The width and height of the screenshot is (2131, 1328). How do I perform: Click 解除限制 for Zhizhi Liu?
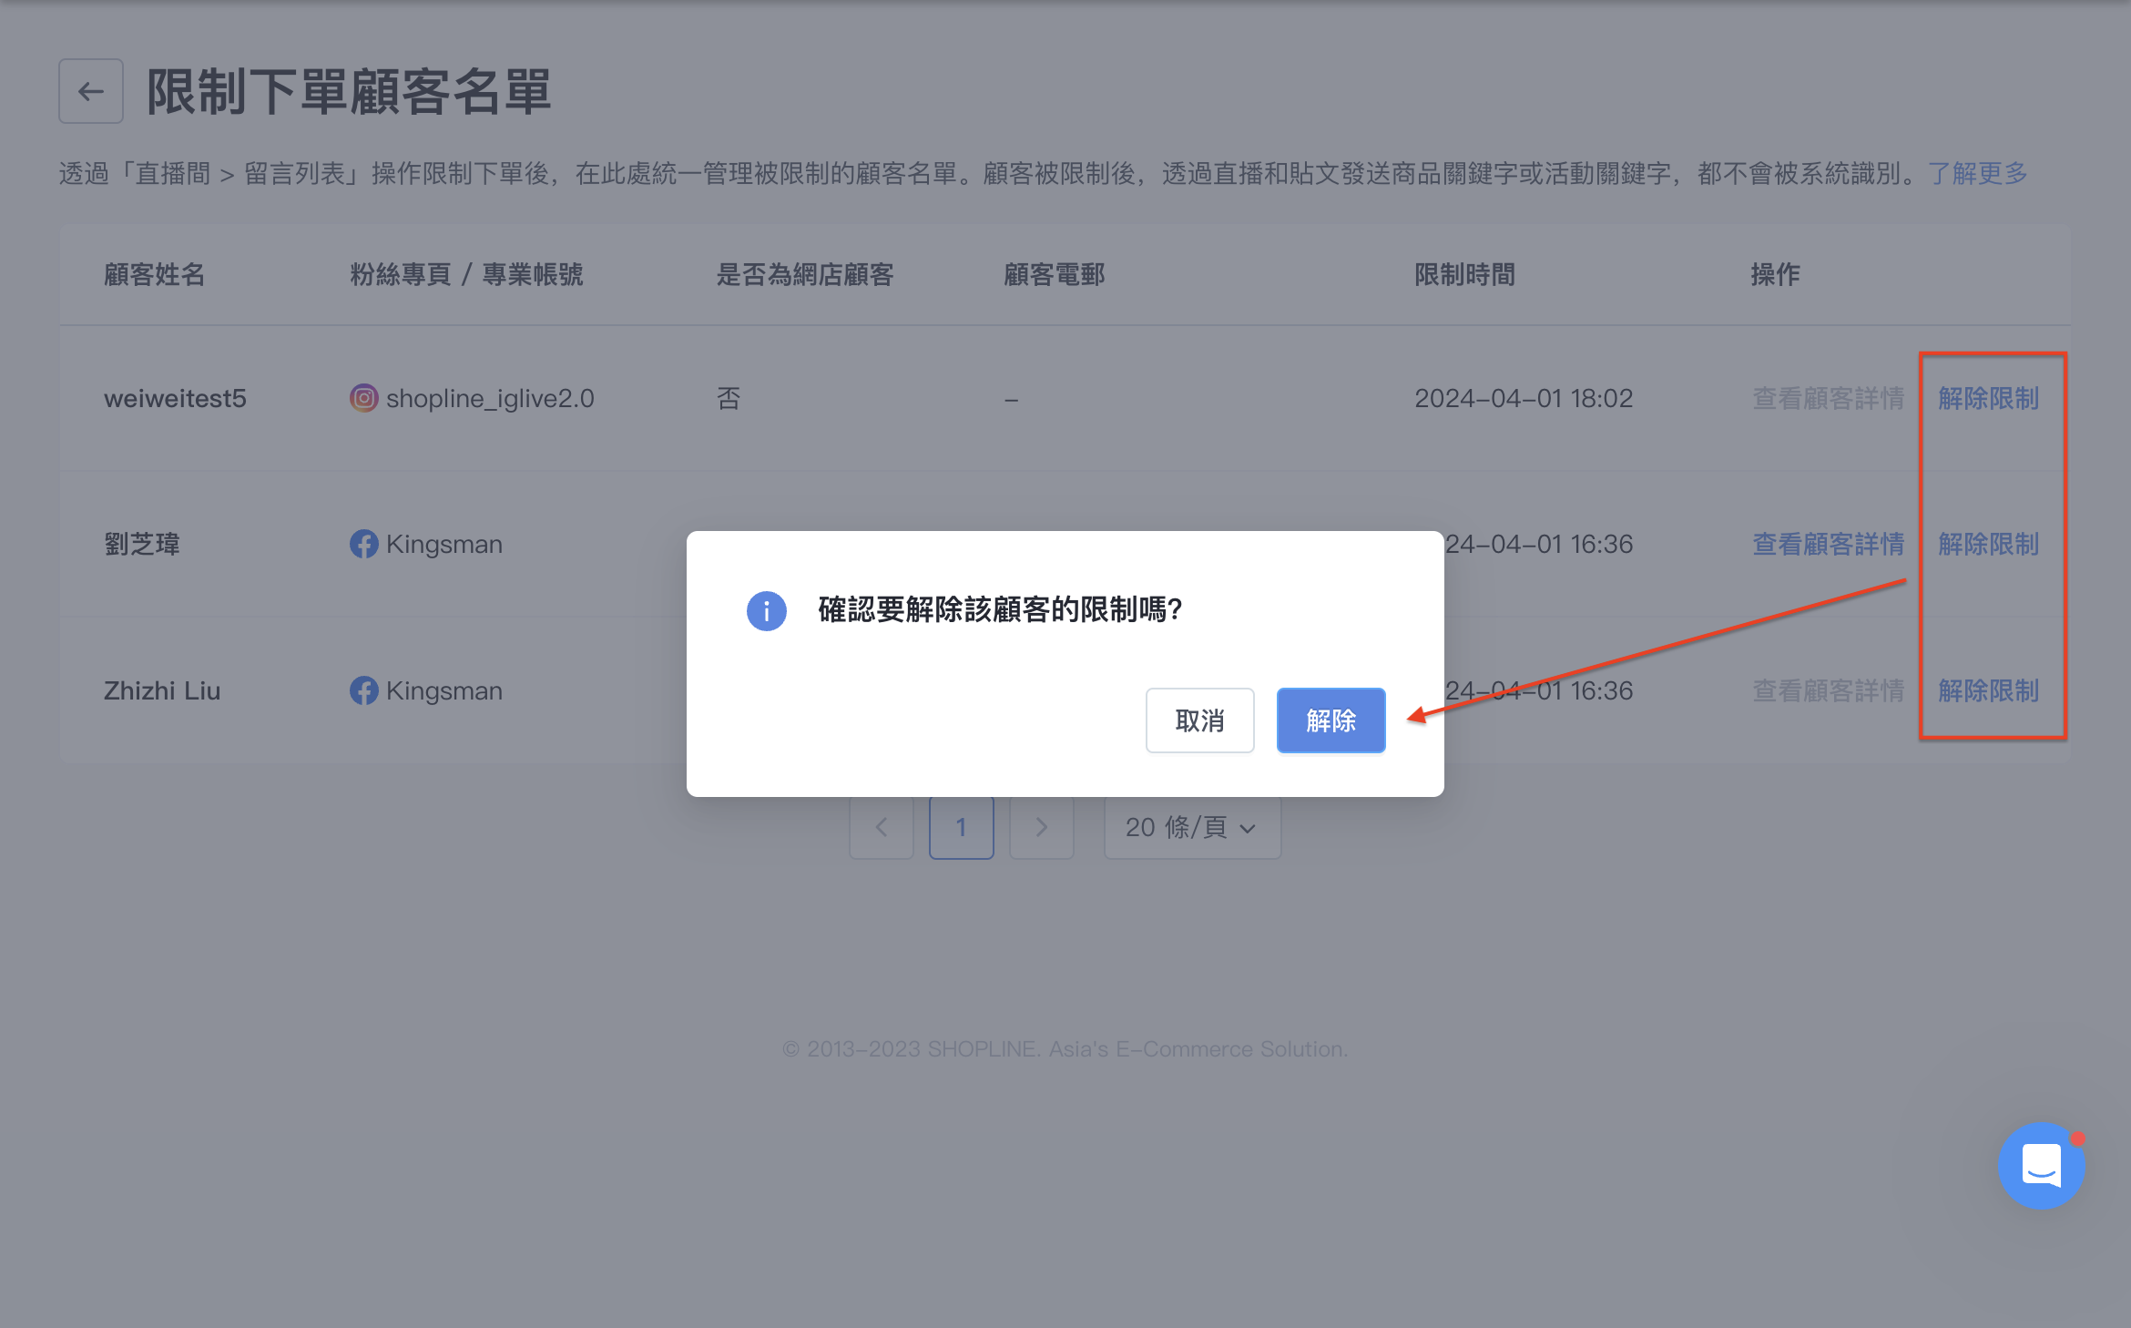(1988, 690)
